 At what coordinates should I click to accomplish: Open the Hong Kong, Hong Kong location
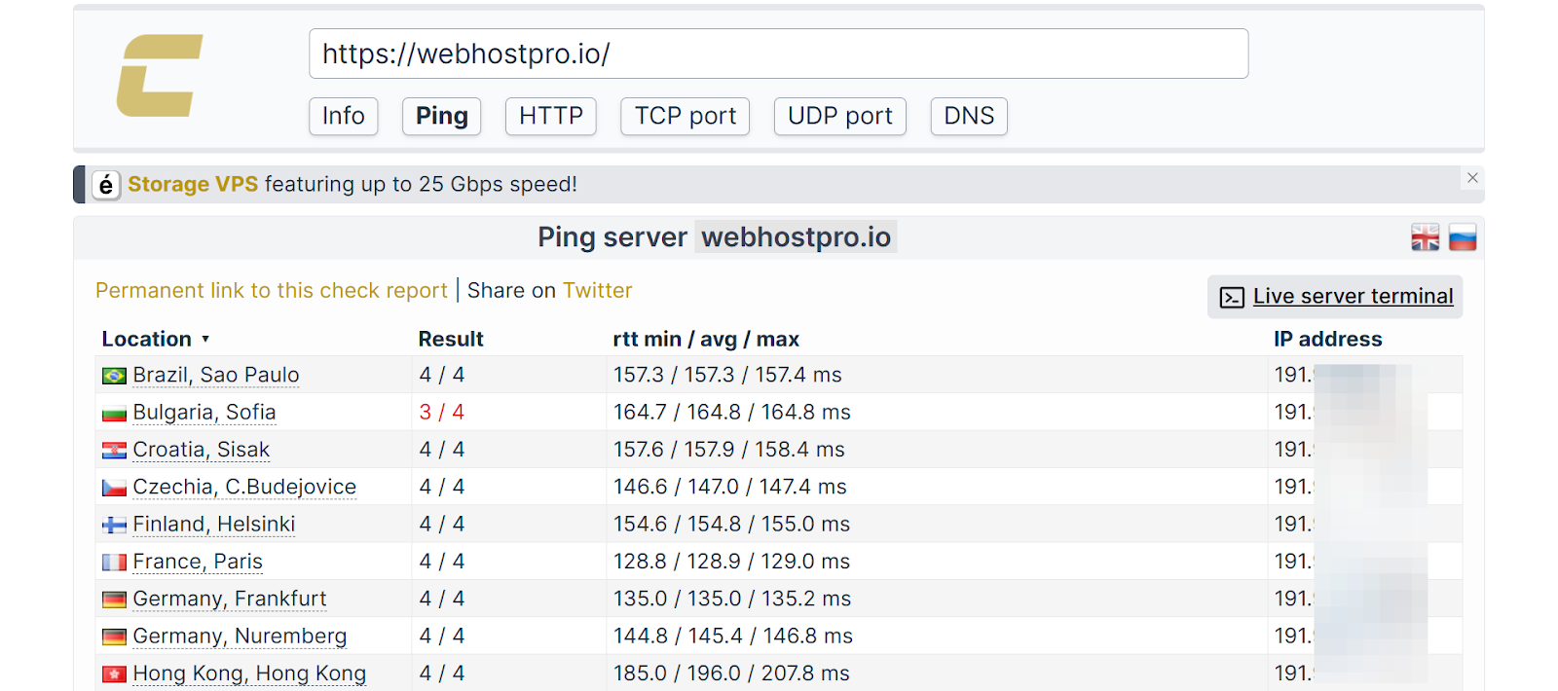tap(249, 673)
